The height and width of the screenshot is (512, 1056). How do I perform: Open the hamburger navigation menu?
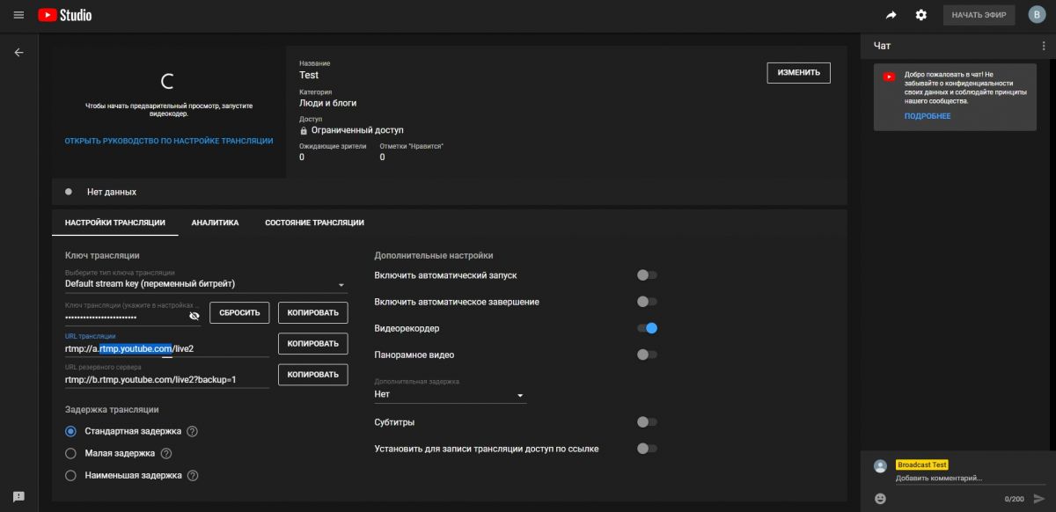18,15
